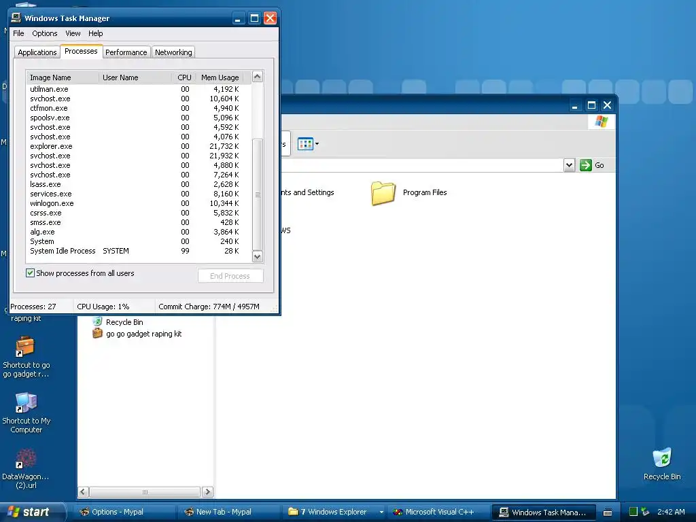The width and height of the screenshot is (696, 522).
Task: Click the process list vertical scrollbar thumb
Action: coord(258,194)
